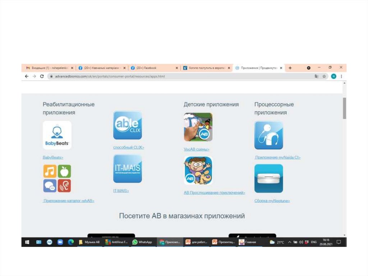Close the Хотите поступить tab

[x=229, y=68]
